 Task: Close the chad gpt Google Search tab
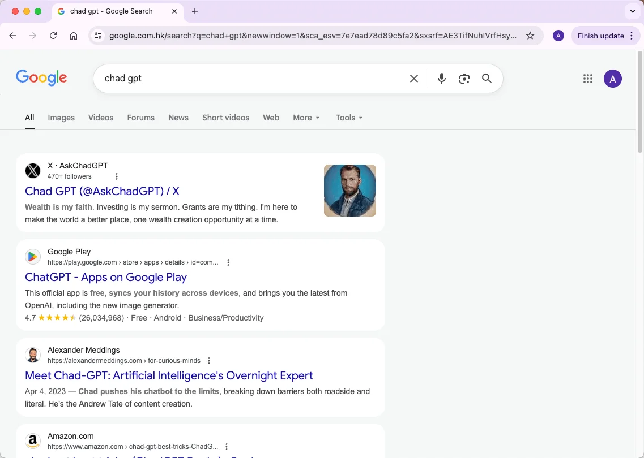click(x=174, y=11)
